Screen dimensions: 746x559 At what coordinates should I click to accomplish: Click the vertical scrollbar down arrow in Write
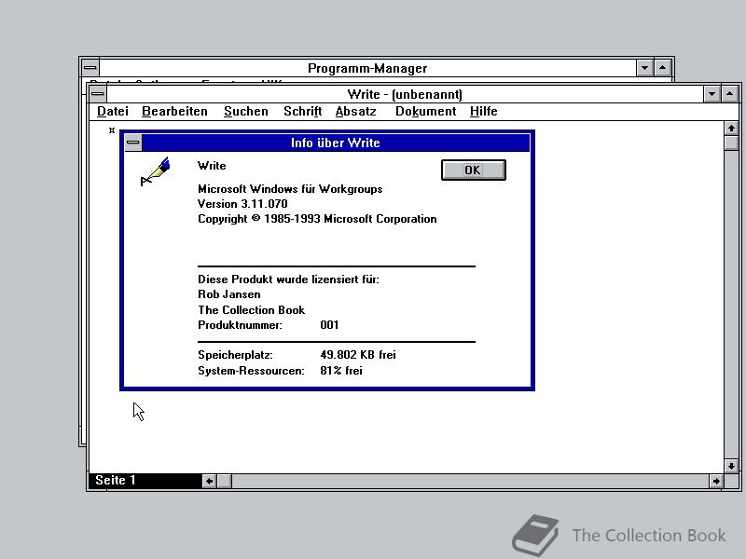(x=731, y=466)
